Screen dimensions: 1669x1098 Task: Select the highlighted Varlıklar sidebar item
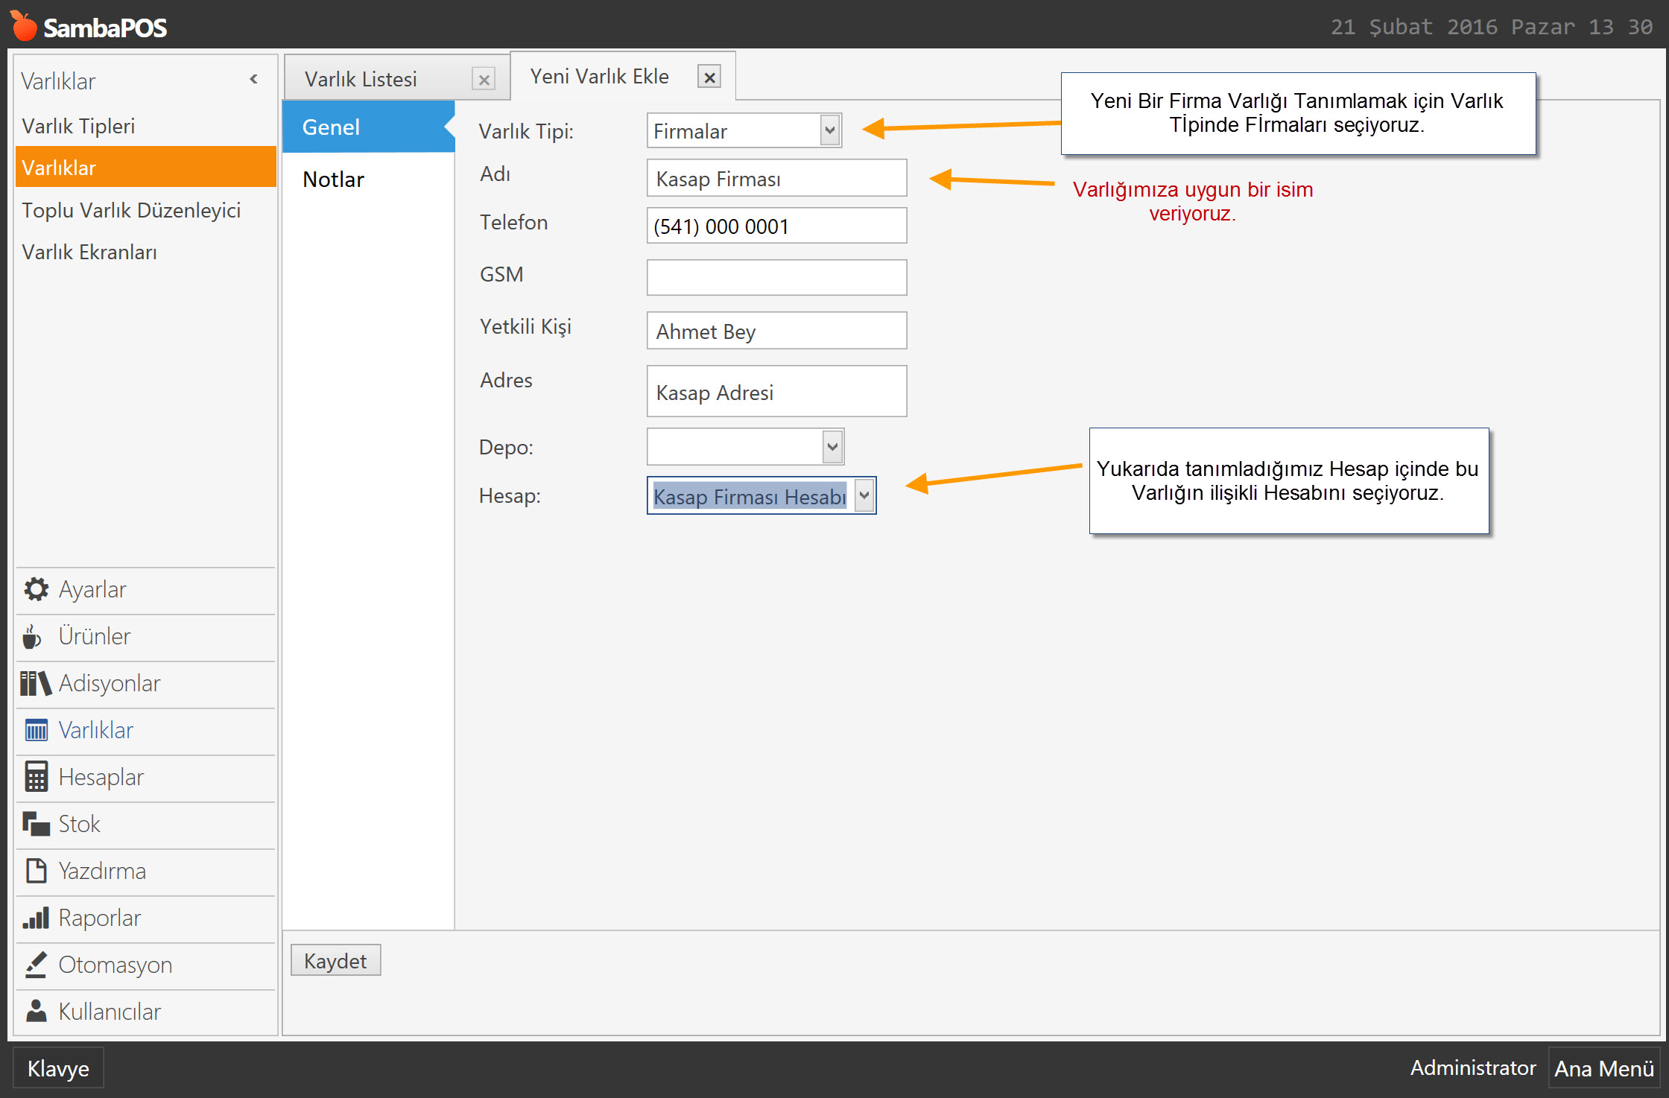coord(146,167)
